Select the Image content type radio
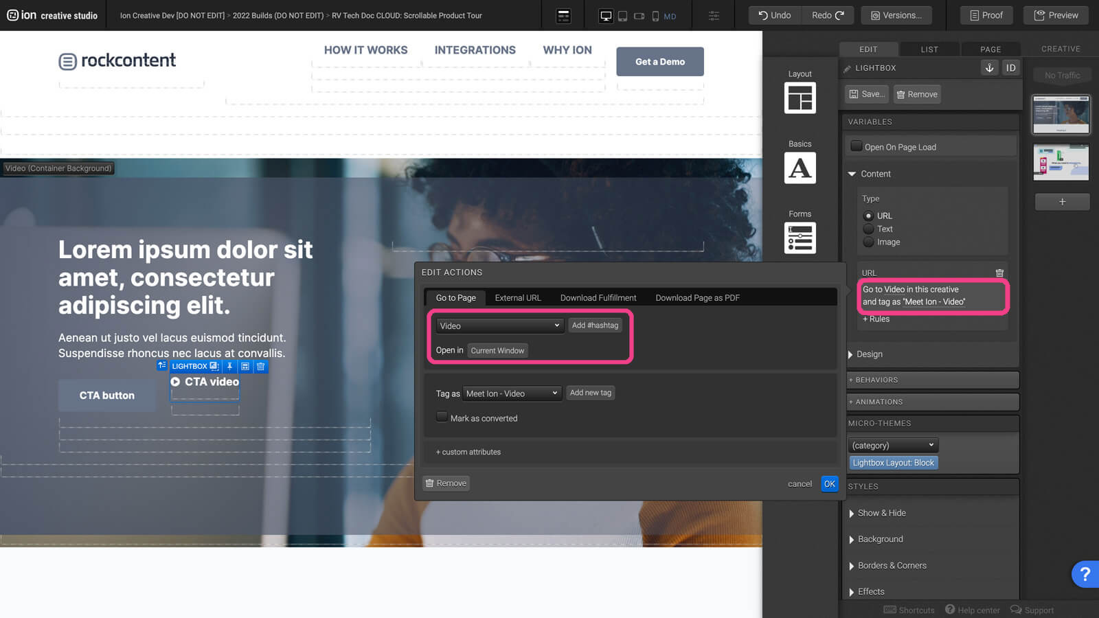This screenshot has height=618, width=1099. click(x=869, y=242)
